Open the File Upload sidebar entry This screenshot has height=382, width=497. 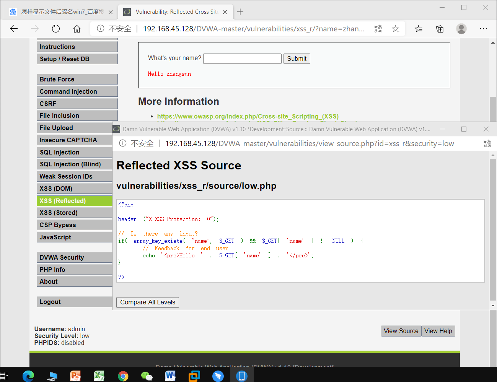[75, 128]
